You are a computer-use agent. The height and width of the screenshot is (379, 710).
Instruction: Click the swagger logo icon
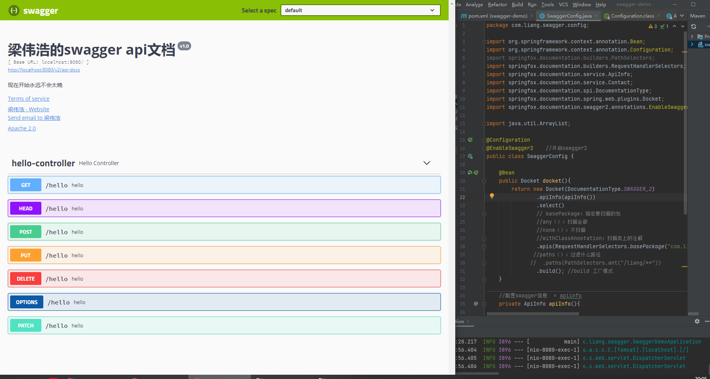tap(14, 11)
